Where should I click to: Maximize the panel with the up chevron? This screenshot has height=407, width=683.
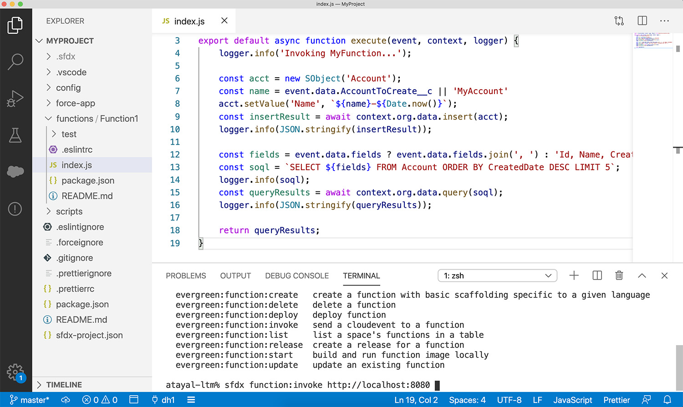(642, 276)
